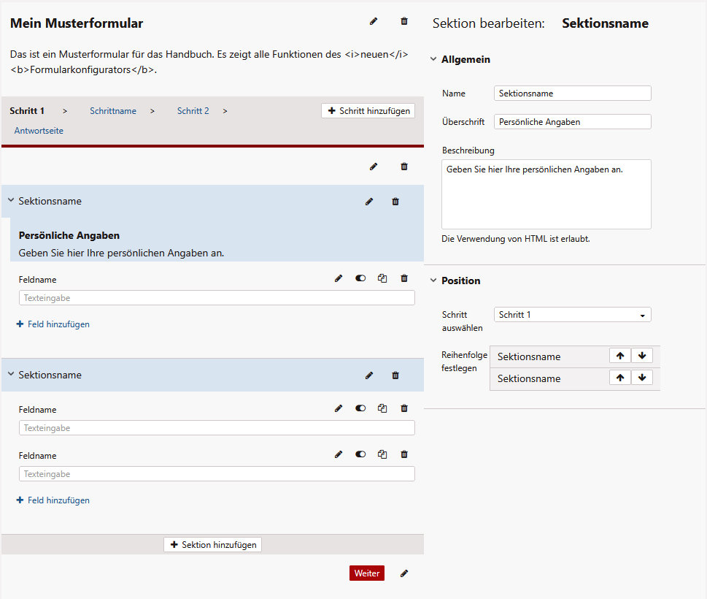The image size is (707, 599).
Task: Toggle the switch on the last Feldname field
Action: pos(360,454)
